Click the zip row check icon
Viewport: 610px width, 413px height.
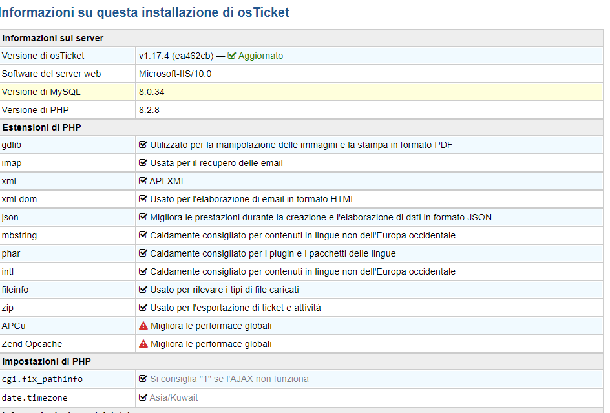point(143,308)
